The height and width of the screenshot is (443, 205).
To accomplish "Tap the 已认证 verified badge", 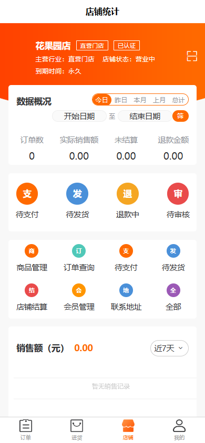I will click(127, 46).
